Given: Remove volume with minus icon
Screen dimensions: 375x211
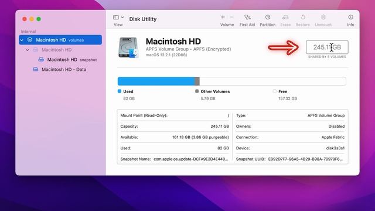Looking at the screenshot, I should (231, 17).
